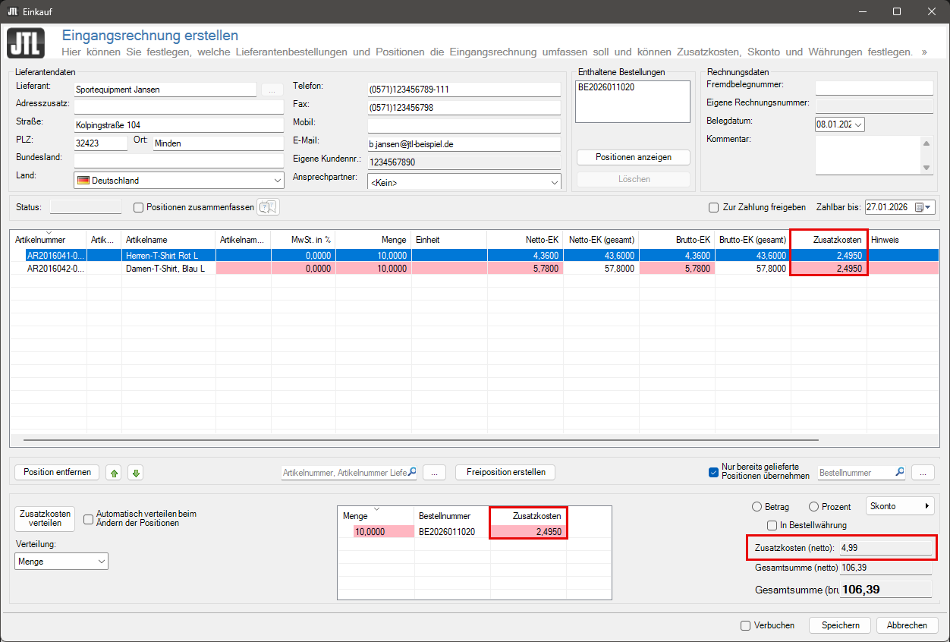The image size is (950, 642).
Task: Click magnifier icon in Bestellnummer search field
Action: 900,472
